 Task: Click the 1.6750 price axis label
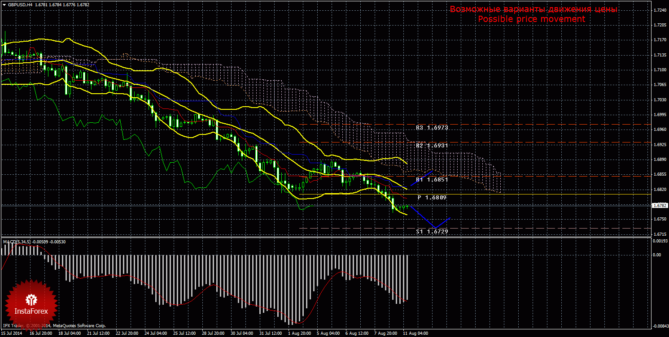(659, 219)
